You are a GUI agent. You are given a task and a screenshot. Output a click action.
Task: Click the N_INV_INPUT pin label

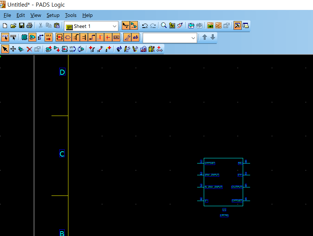click(x=213, y=187)
